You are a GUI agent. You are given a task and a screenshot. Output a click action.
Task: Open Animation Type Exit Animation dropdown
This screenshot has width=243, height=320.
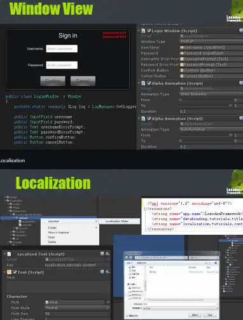click(211, 129)
